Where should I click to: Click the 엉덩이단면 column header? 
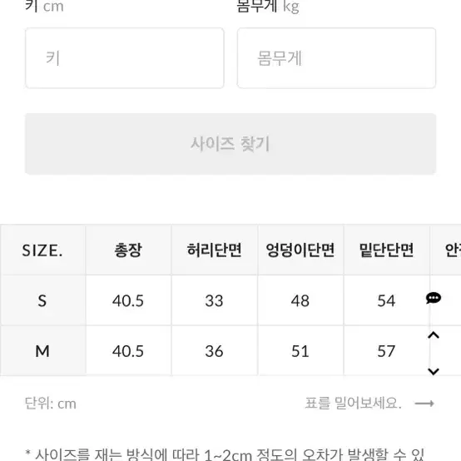(x=300, y=250)
